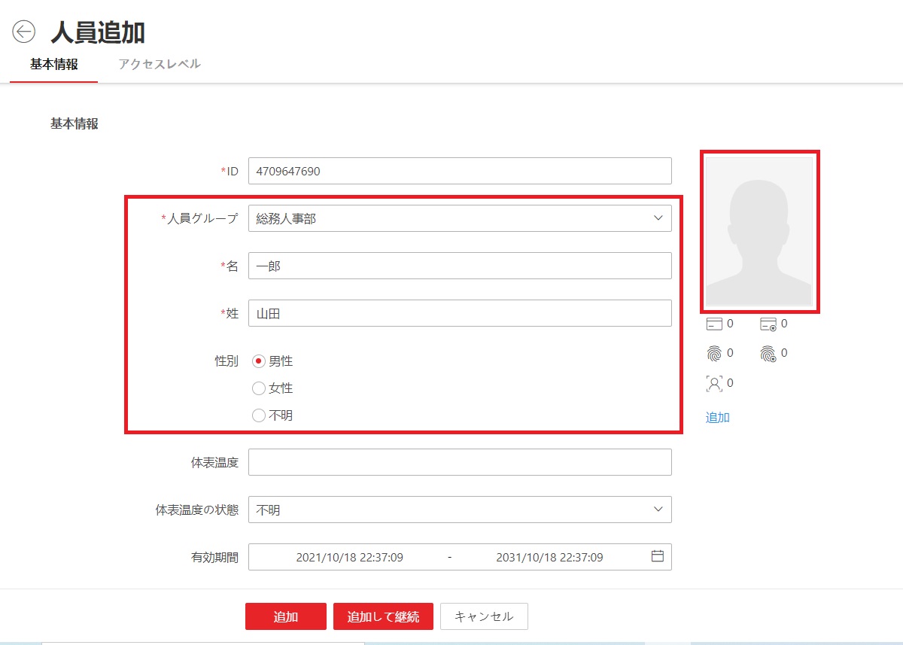Switch to 基本情報 tab
903x645 pixels.
click(x=53, y=64)
